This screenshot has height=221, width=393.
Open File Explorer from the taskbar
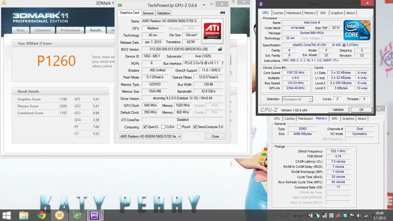tap(24, 215)
